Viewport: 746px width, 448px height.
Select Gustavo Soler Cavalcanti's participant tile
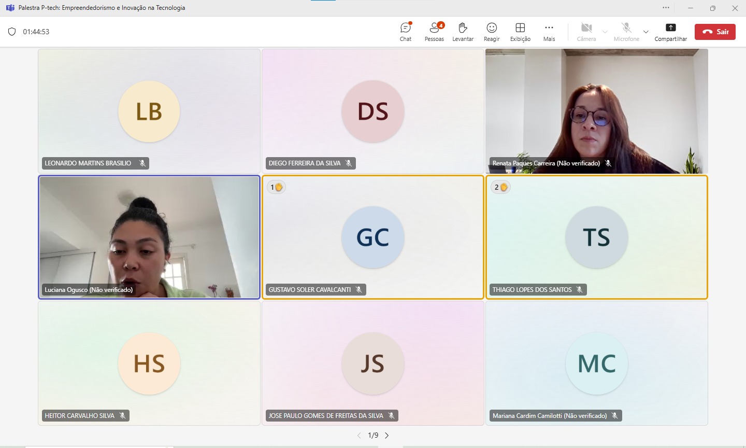[373, 237]
